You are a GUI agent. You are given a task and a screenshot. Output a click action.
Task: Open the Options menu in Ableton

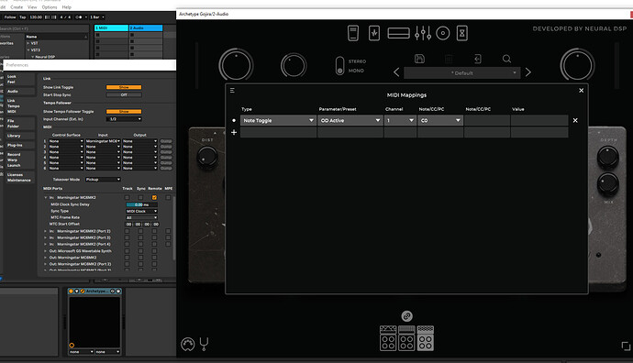click(50, 7)
